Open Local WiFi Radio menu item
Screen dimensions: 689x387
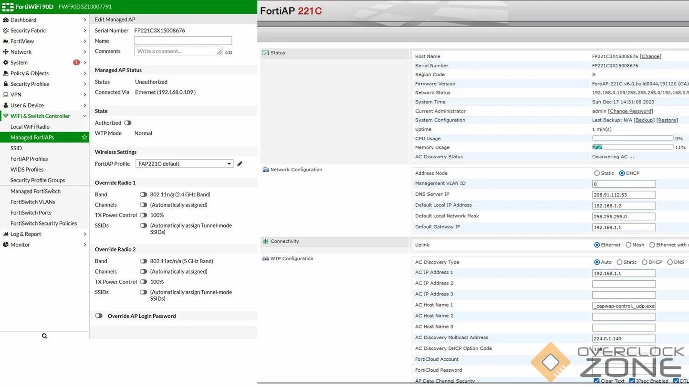[x=30, y=127]
